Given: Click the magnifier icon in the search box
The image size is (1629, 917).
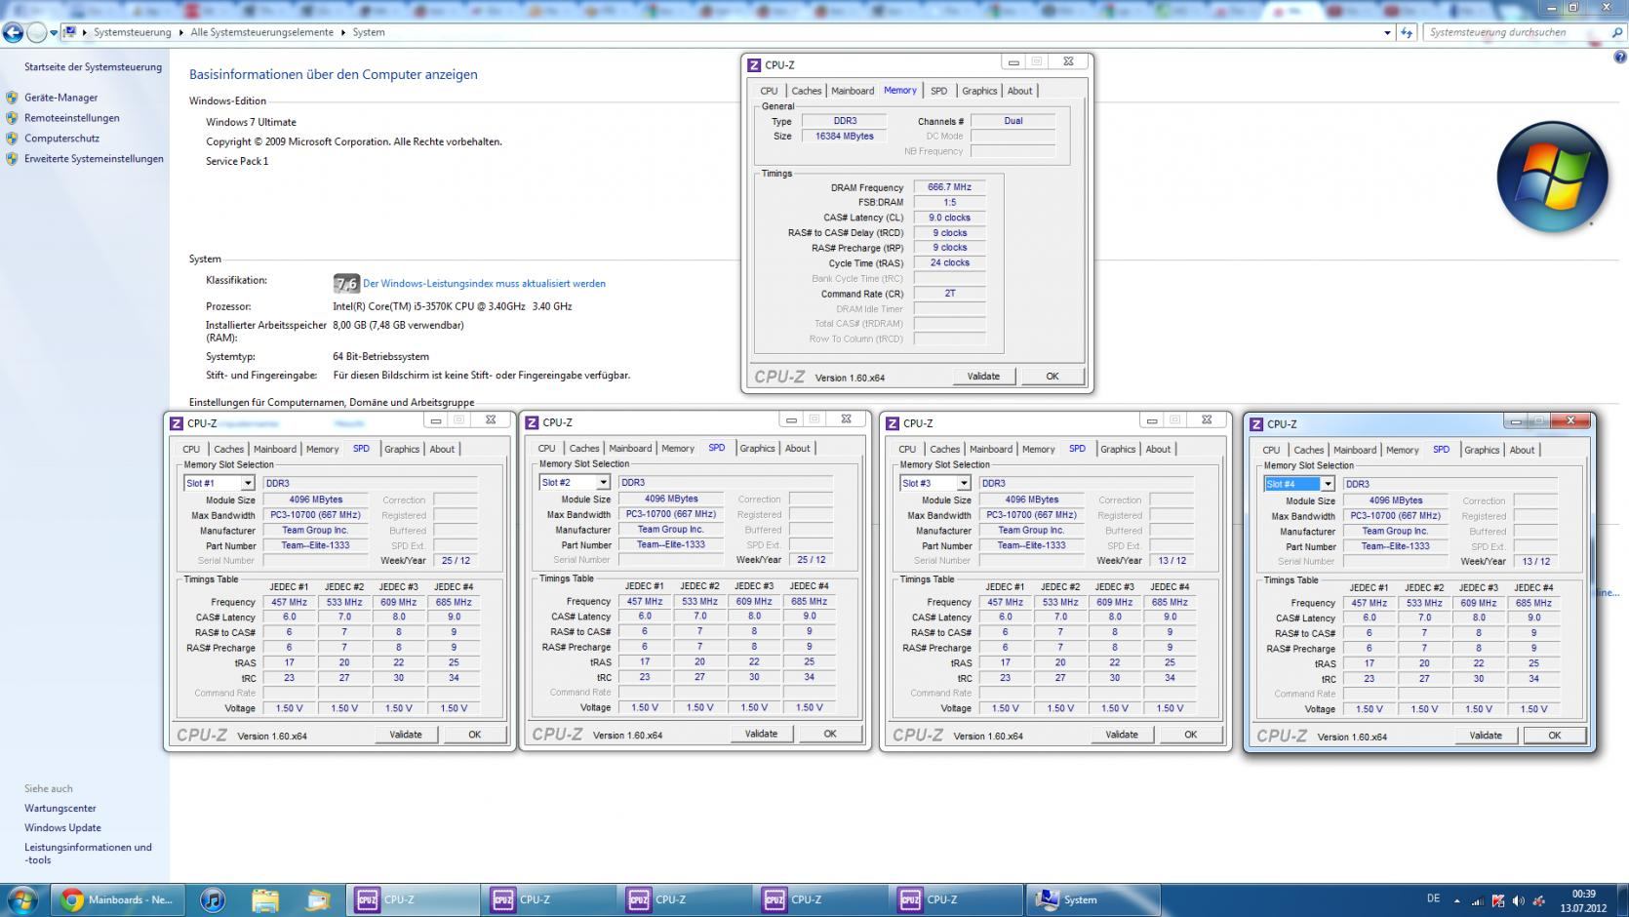Looking at the screenshot, I should (x=1615, y=32).
